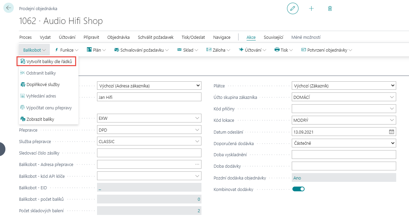
Task: Expand the Přepravce DPD dropdown
Action: click(197, 130)
